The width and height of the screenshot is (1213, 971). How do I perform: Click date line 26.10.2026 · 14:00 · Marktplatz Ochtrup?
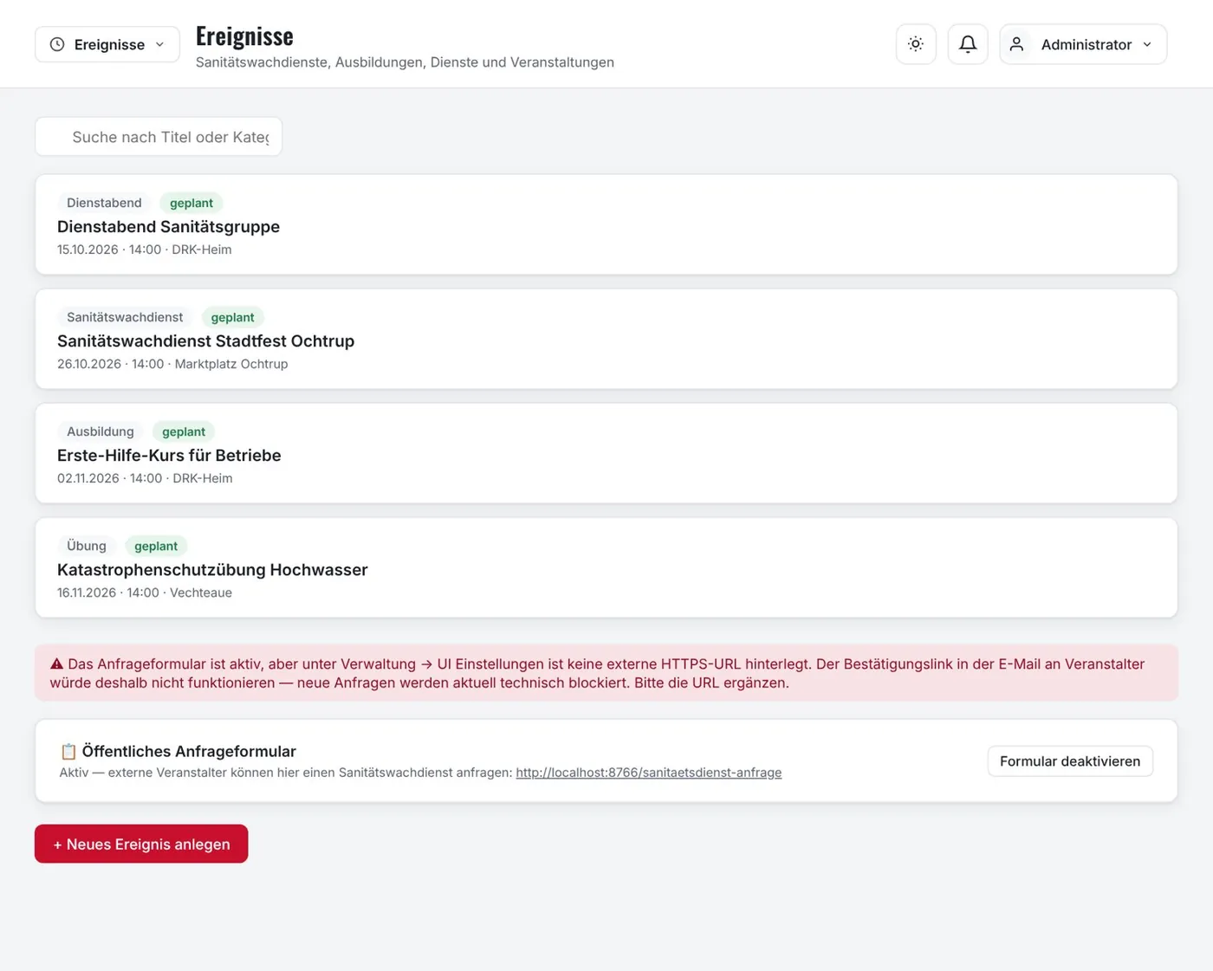point(172,364)
